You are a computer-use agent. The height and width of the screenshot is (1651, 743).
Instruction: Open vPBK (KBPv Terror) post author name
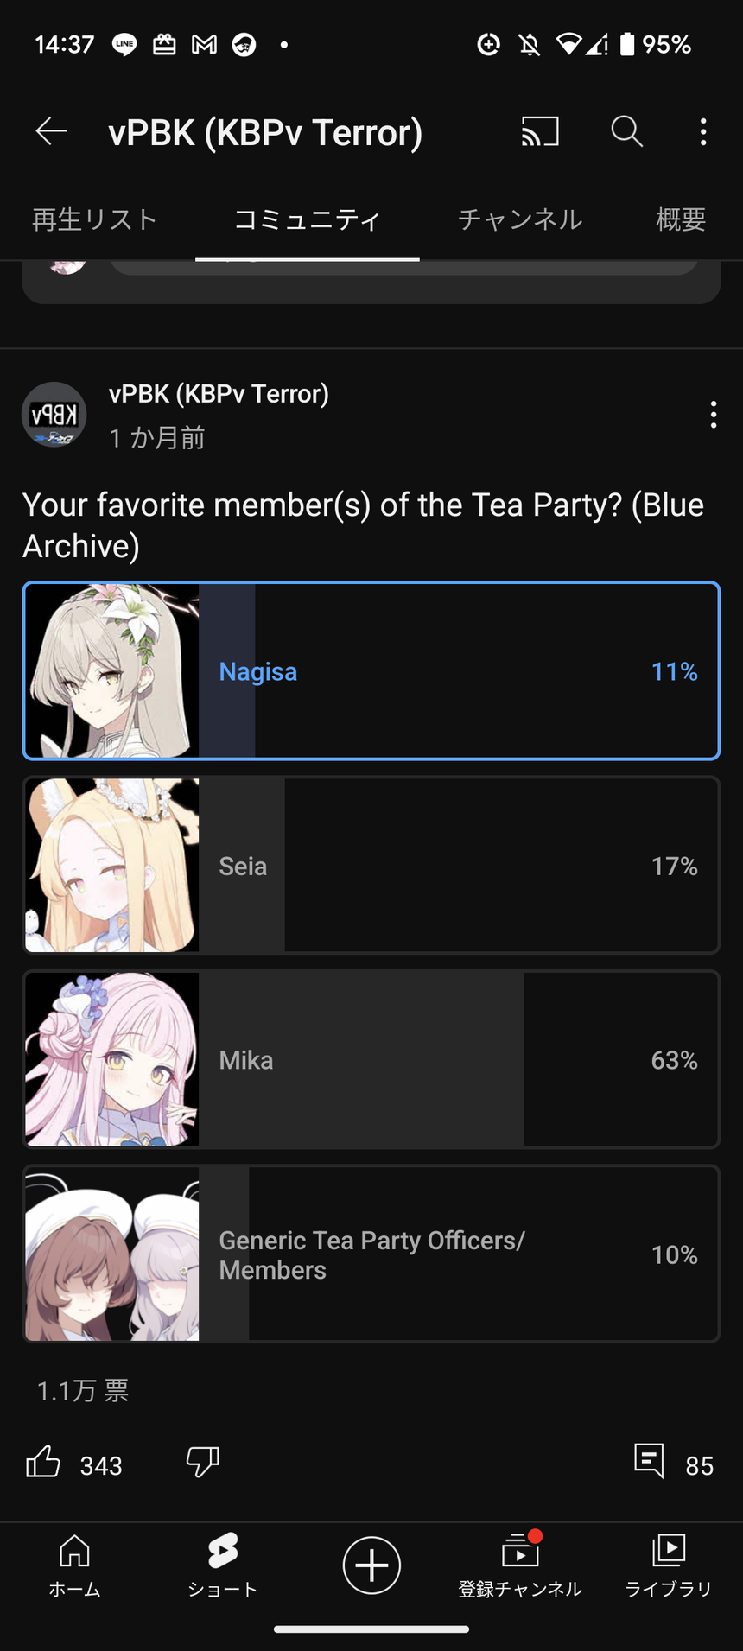tap(219, 394)
